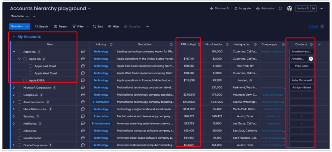Open the board discussion chat bubble

pyautogui.click(x=281, y=9)
